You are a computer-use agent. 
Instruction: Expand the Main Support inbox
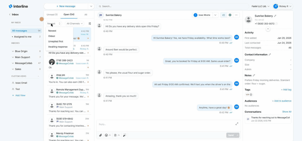pos(13,57)
